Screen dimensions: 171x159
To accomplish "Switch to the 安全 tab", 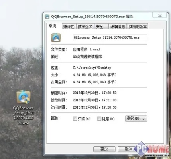I will click(101, 27).
